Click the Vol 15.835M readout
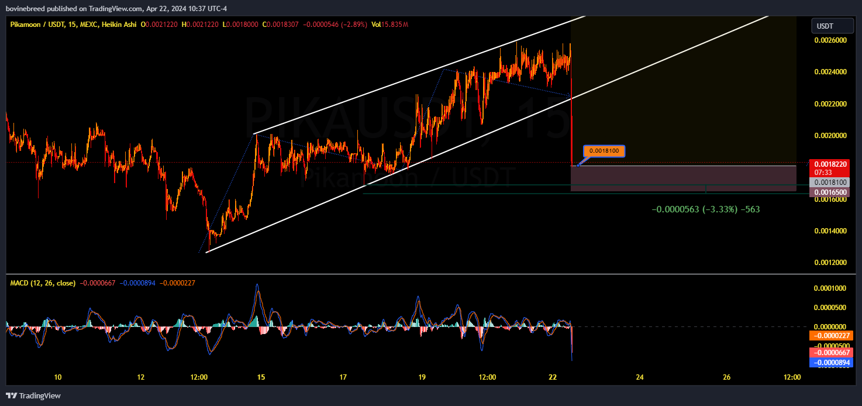Viewport: 862px width, 406px height. 389,25
